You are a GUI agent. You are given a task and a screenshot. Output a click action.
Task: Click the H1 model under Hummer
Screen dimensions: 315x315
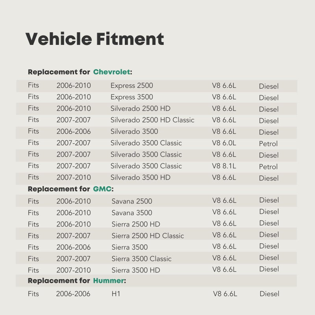click(x=116, y=294)
